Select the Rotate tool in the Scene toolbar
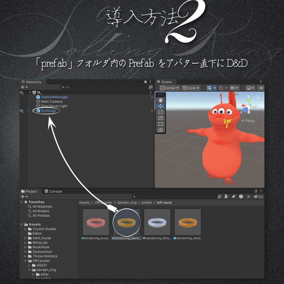 [x=160, y=112]
